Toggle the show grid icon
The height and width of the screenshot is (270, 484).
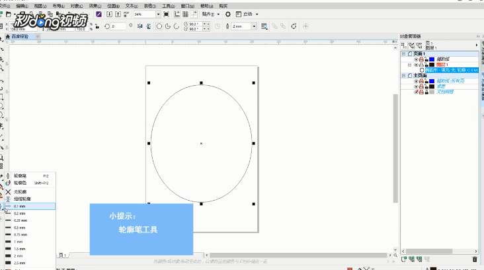tap(186, 14)
